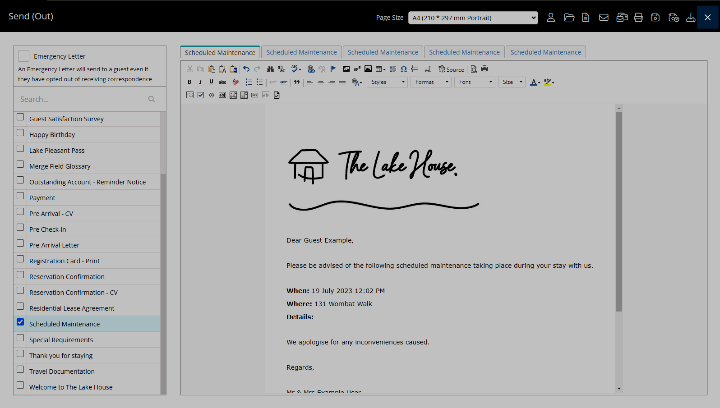Click the printer icon in header bar

638,18
